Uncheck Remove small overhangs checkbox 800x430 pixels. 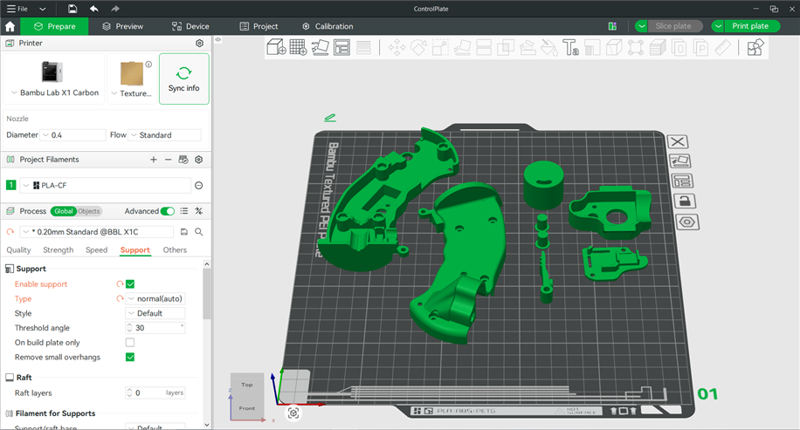(x=130, y=357)
